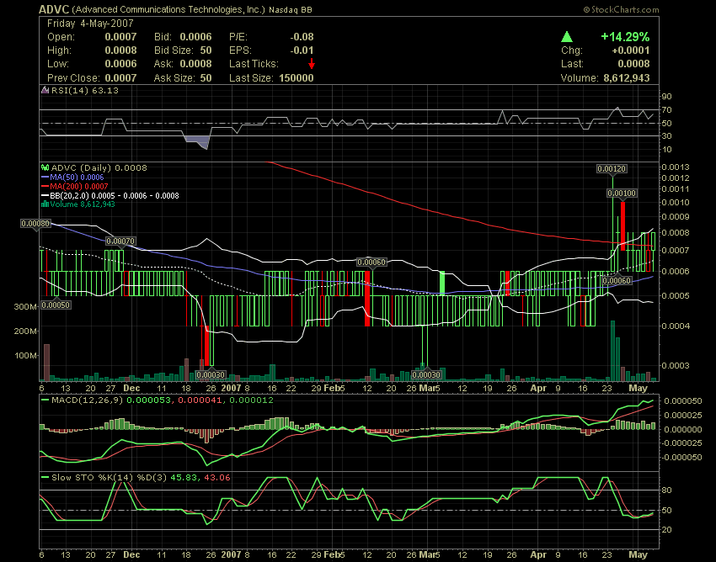The width and height of the screenshot is (716, 562).
Task: Click the High value 0.0008
Action: [x=120, y=50]
